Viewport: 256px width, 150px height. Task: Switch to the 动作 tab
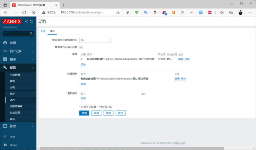tap(43, 31)
